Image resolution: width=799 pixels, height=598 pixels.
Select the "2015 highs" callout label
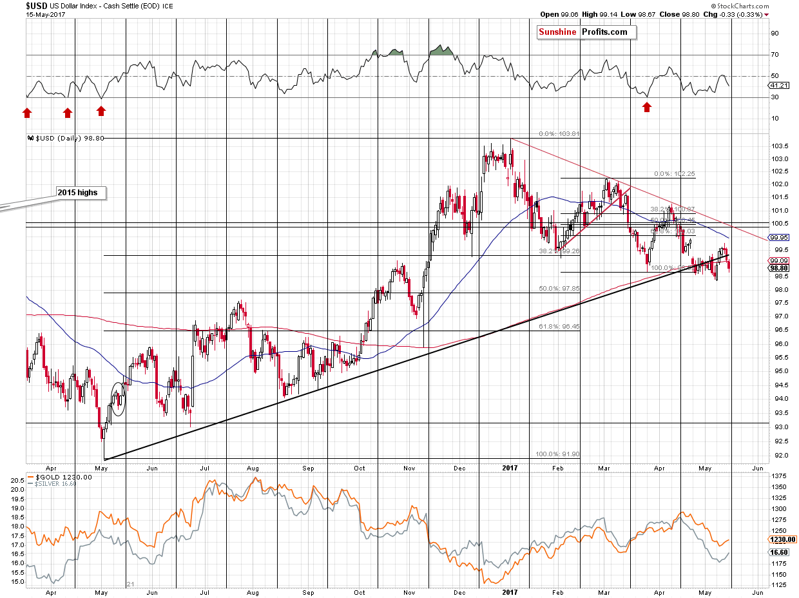(x=81, y=192)
